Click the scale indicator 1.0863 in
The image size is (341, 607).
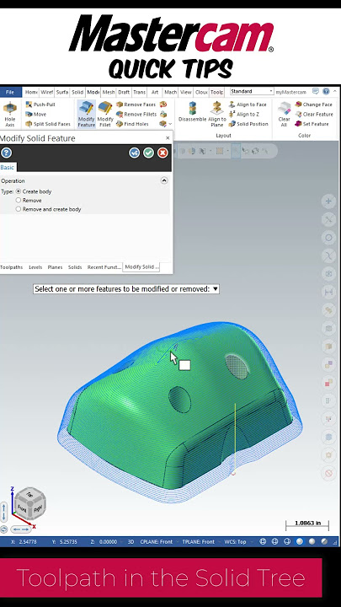point(308,524)
